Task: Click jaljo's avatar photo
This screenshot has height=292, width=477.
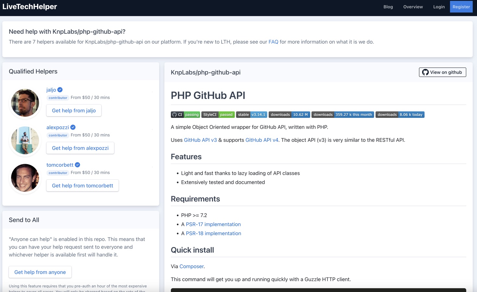Action: pyautogui.click(x=25, y=103)
